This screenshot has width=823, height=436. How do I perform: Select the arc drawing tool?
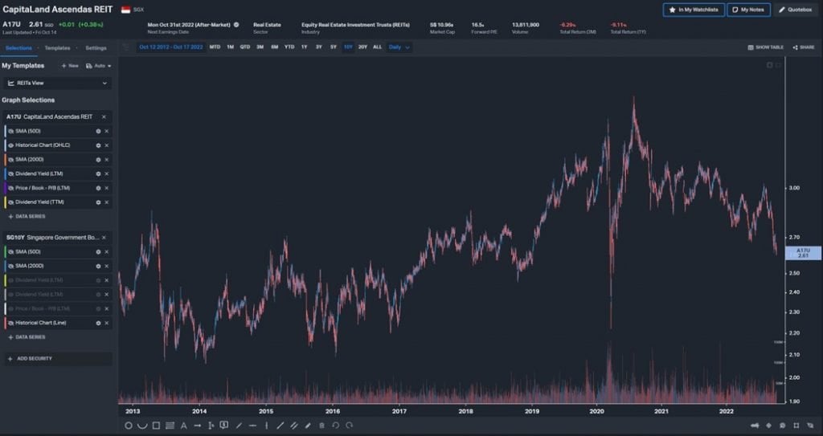pyautogui.click(x=142, y=426)
